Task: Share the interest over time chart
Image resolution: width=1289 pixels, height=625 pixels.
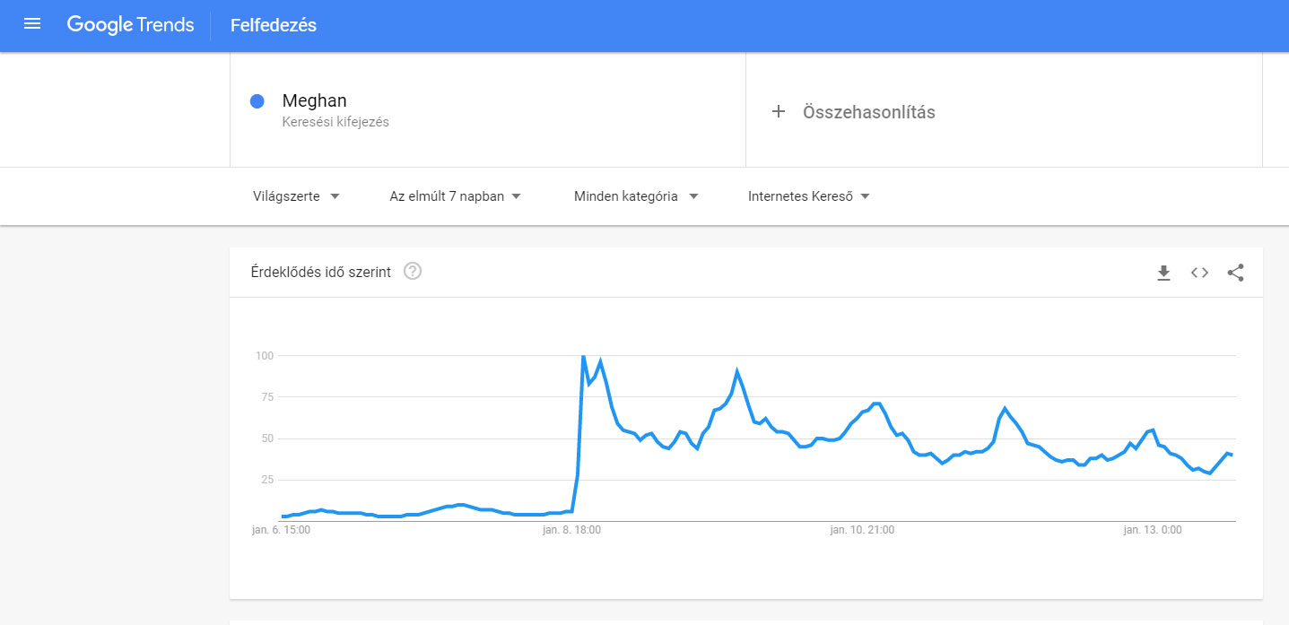Action: click(x=1235, y=273)
